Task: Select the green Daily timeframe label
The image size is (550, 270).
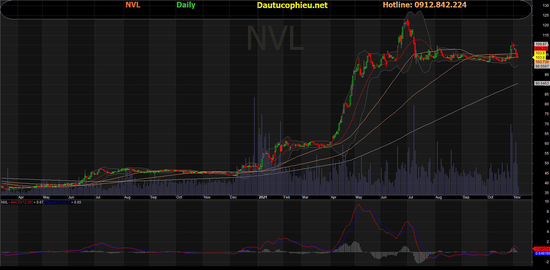Action: point(186,5)
